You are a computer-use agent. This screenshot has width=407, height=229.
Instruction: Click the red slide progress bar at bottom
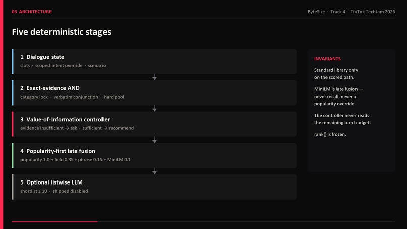click(x=55, y=222)
